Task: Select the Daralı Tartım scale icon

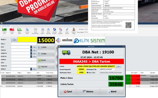Action: point(19,31)
